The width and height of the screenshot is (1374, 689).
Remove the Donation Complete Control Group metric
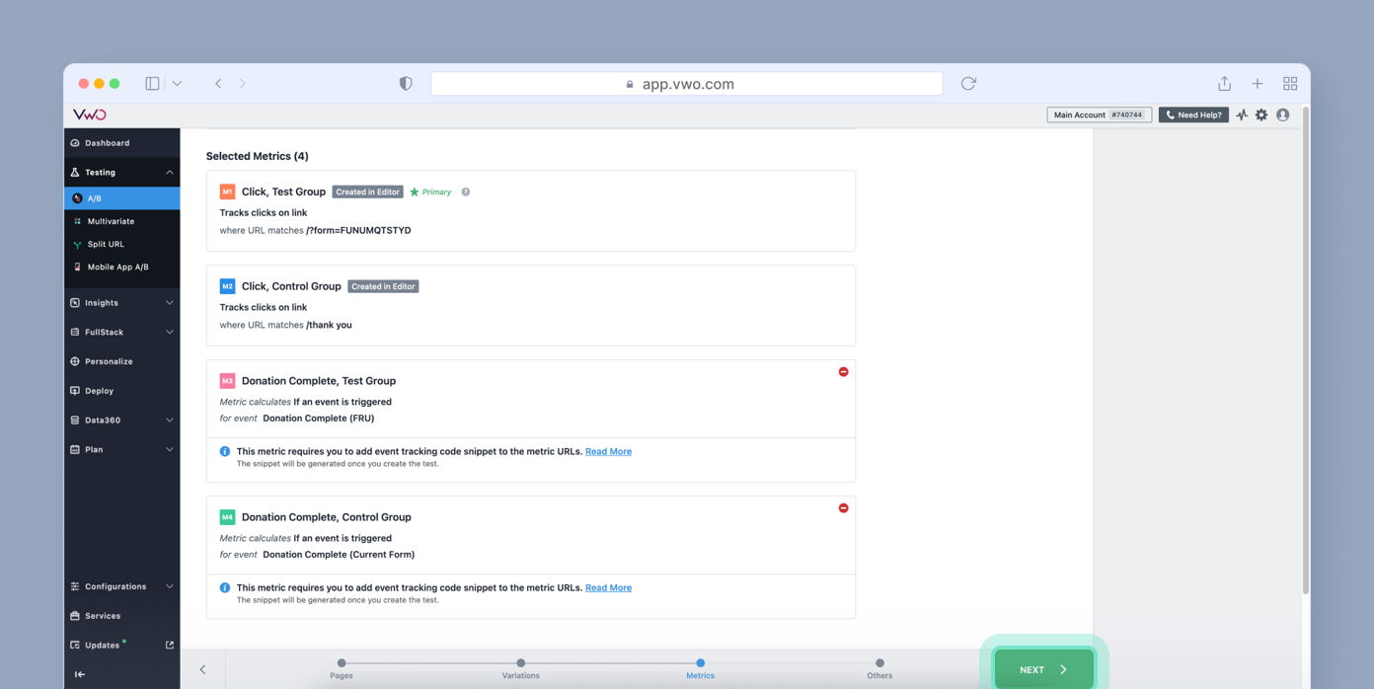coord(843,507)
